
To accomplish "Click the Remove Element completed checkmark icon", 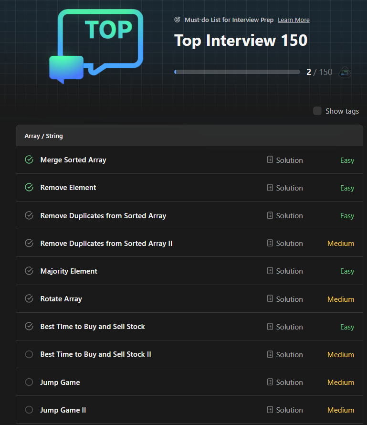I will click(x=29, y=187).
